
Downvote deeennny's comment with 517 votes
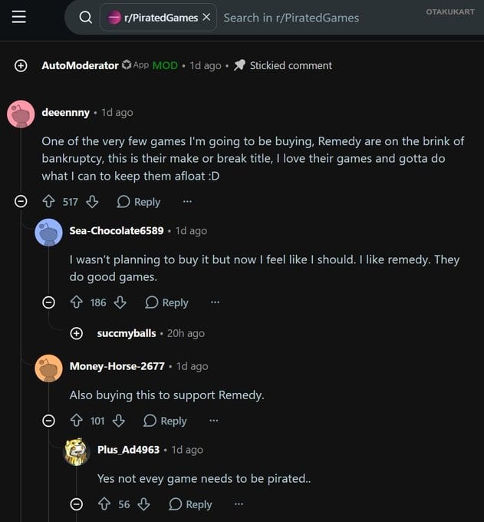coord(92,202)
